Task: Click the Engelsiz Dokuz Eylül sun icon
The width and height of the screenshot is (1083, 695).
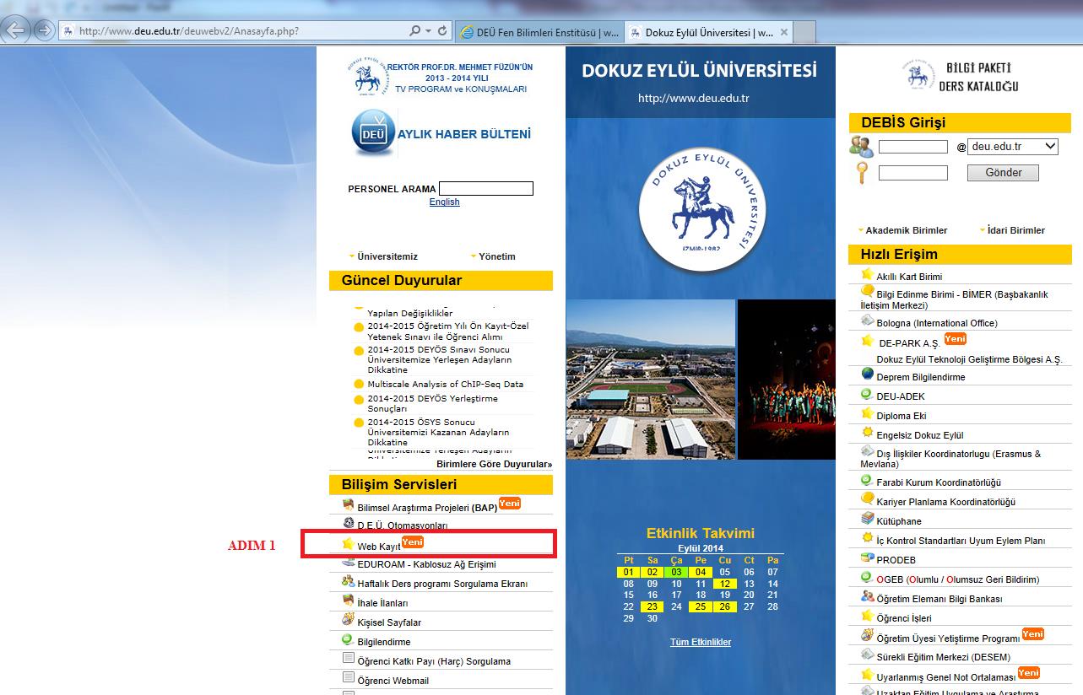Action: point(867,433)
